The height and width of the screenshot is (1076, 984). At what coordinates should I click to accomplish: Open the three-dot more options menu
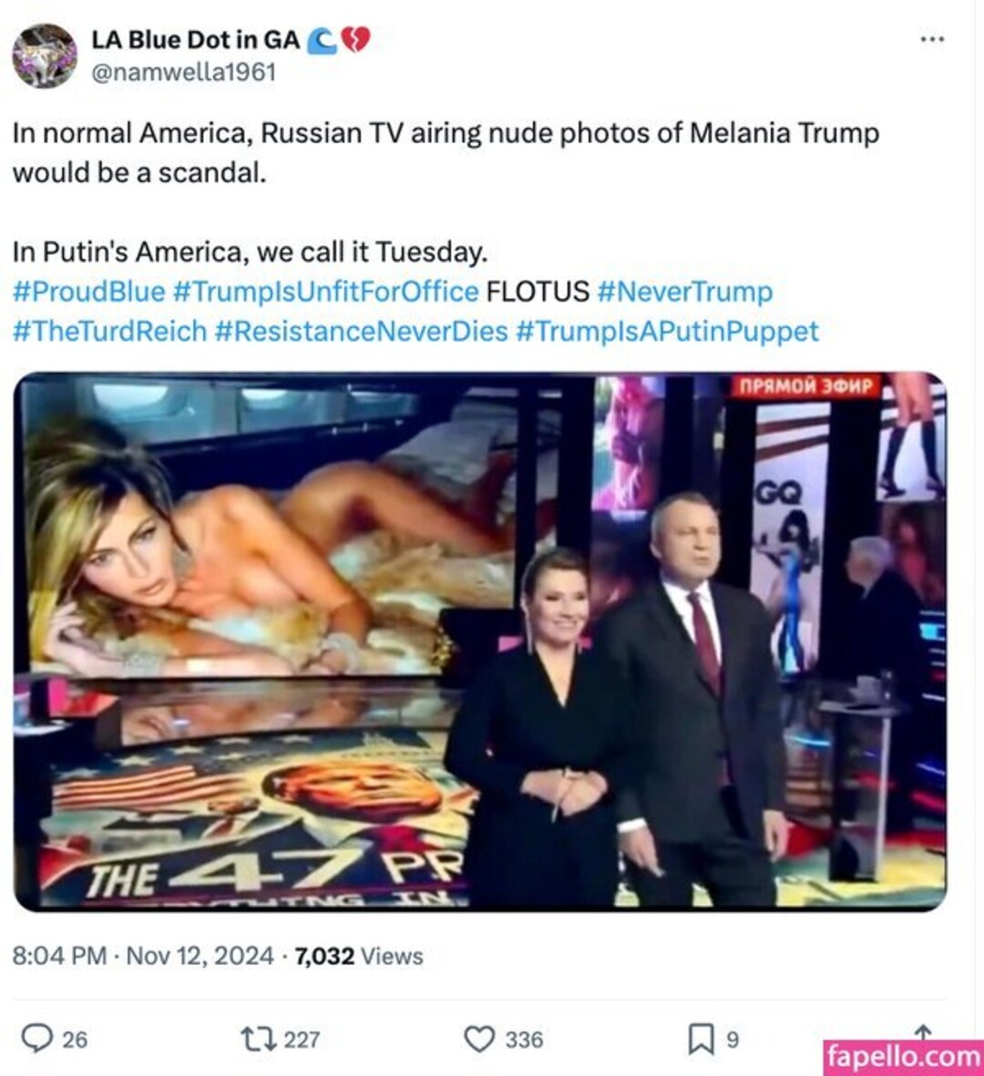pyautogui.click(x=932, y=39)
